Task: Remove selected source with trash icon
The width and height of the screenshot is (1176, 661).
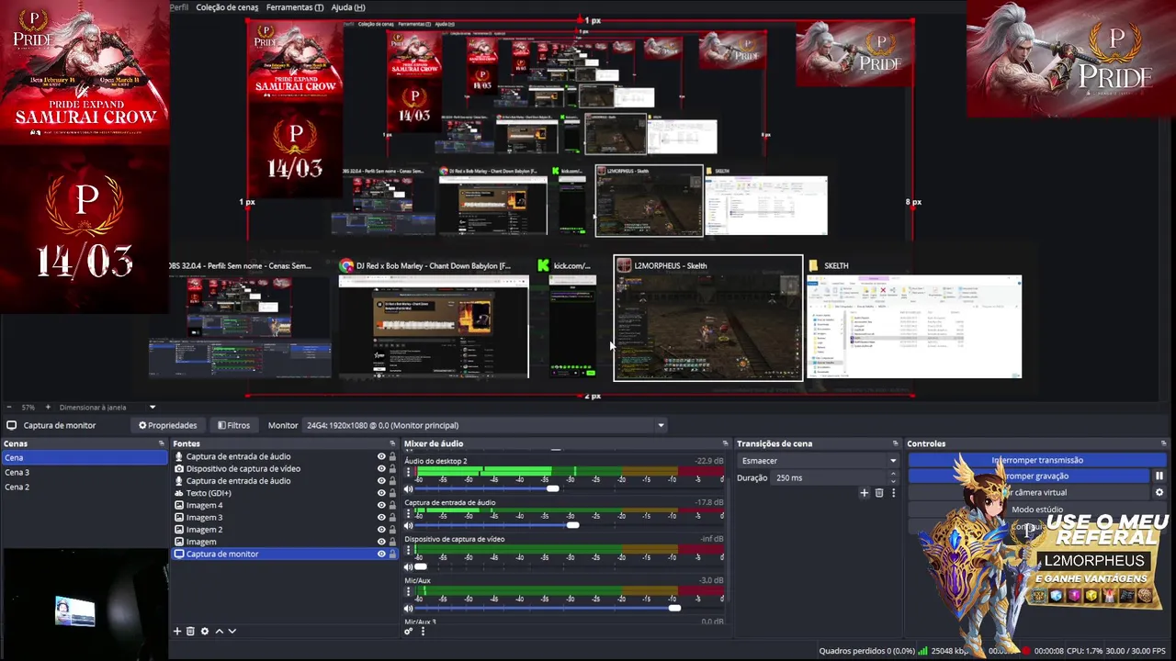Action: point(190,632)
